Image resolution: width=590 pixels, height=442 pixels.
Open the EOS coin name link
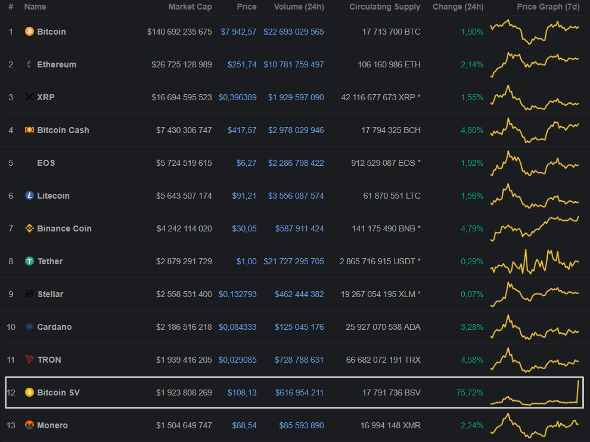click(x=46, y=163)
